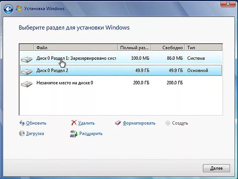Click the Удалить link
The width and height of the screenshot is (238, 179).
(x=86, y=123)
